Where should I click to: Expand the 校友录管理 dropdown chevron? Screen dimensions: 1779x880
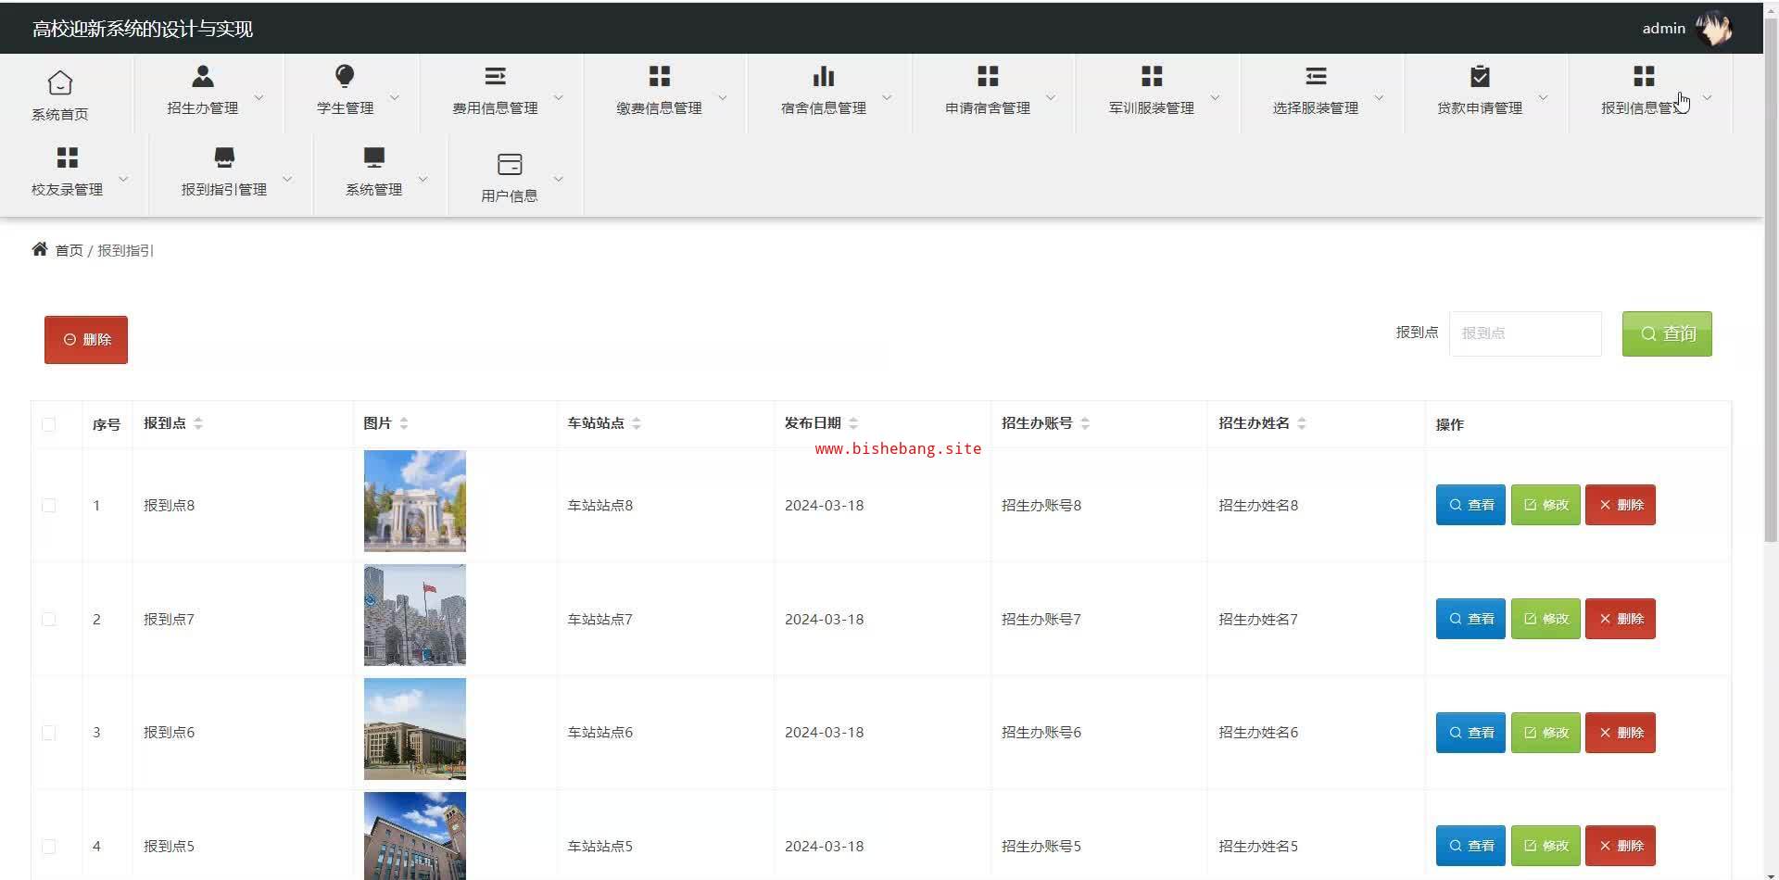tap(123, 179)
